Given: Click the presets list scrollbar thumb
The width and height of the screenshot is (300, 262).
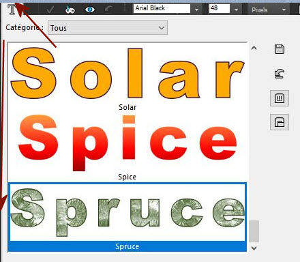Looking at the screenshot, I should tap(254, 231).
